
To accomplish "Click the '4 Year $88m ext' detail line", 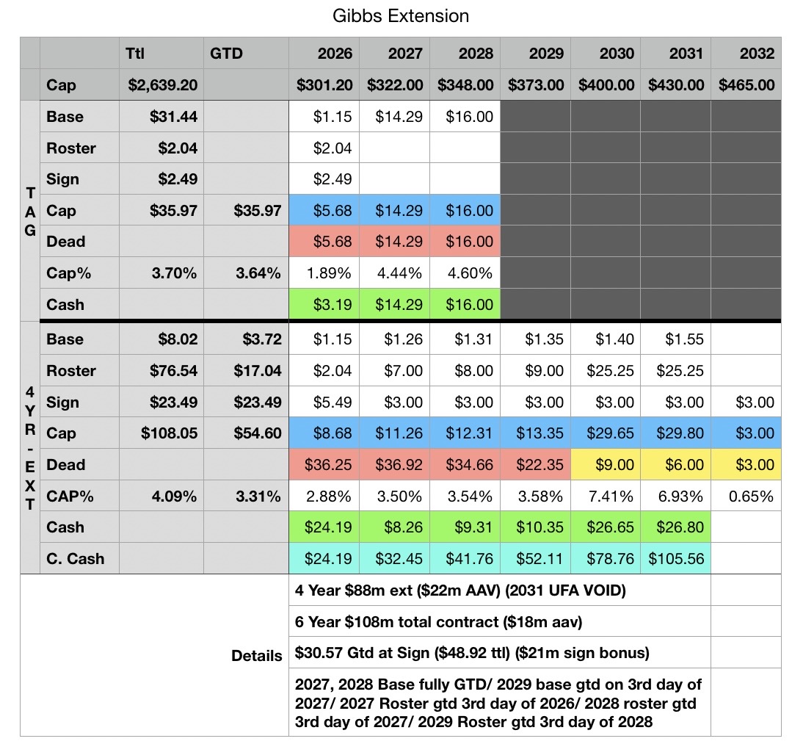I will pyautogui.click(x=459, y=590).
